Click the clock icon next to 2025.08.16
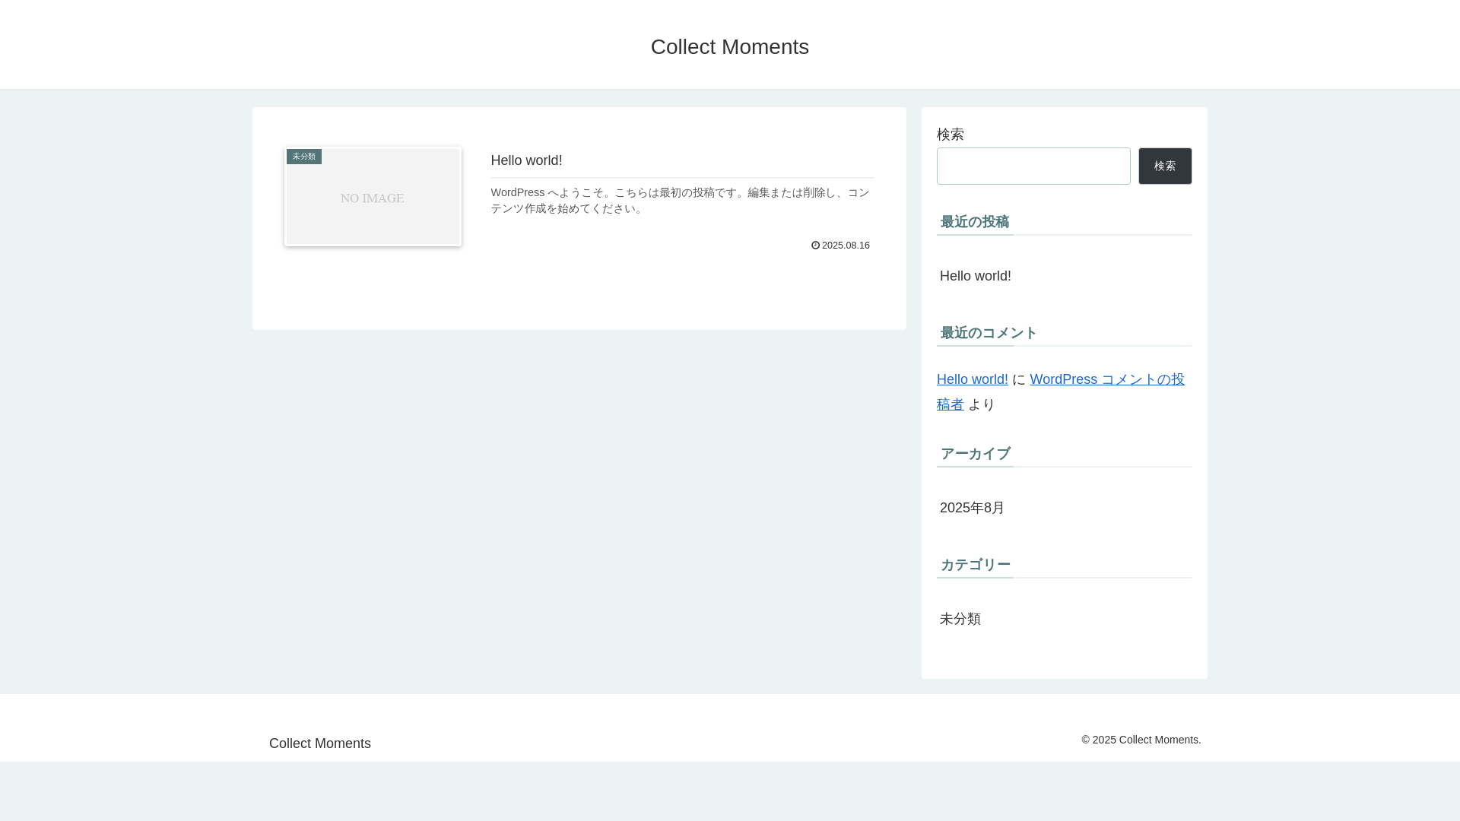This screenshot has height=821, width=1460. tap(815, 246)
